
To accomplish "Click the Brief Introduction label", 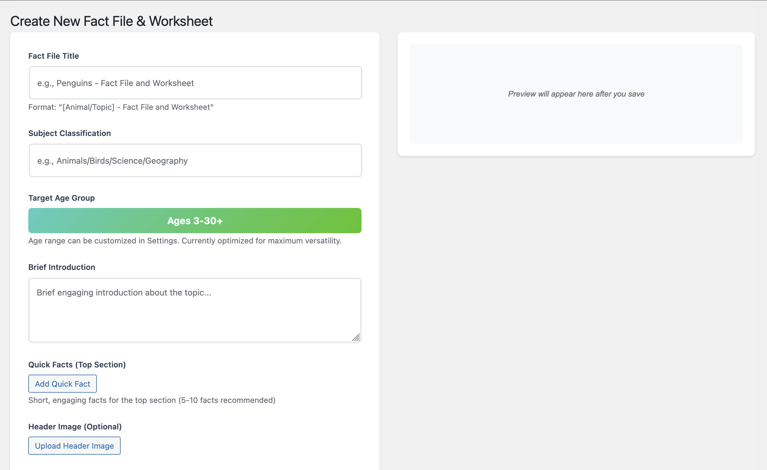I will (x=62, y=267).
